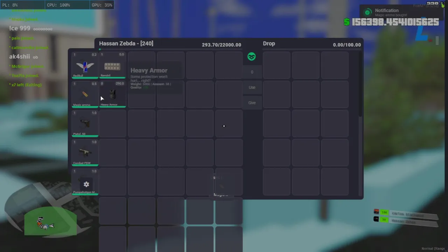Click the Drop panel heading
This screenshot has height=252, width=448.
point(269,44)
